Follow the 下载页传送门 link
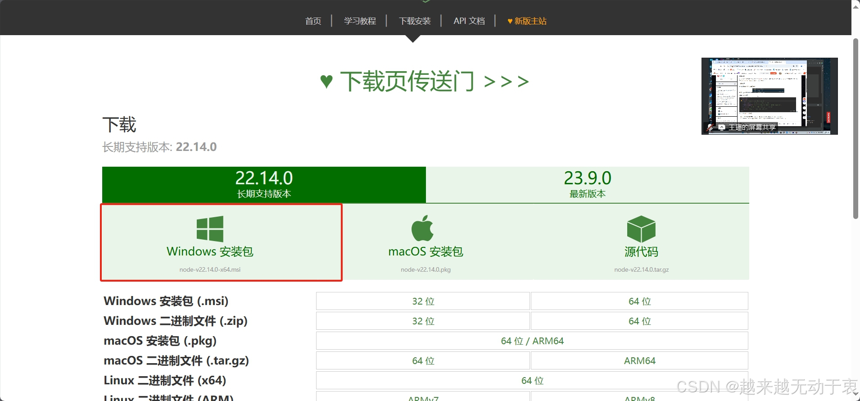 pos(425,82)
